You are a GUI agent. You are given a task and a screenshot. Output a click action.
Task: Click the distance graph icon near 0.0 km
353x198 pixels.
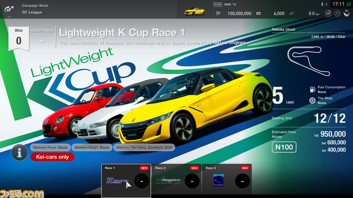292,13
